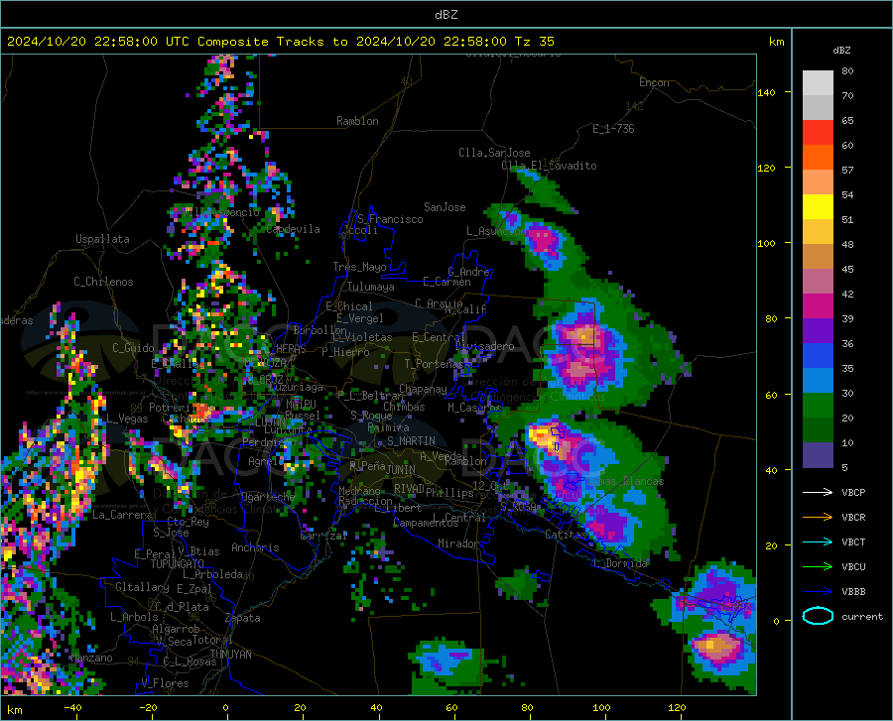Click the C_Chilenos place label
The height and width of the screenshot is (721, 893).
point(103,282)
